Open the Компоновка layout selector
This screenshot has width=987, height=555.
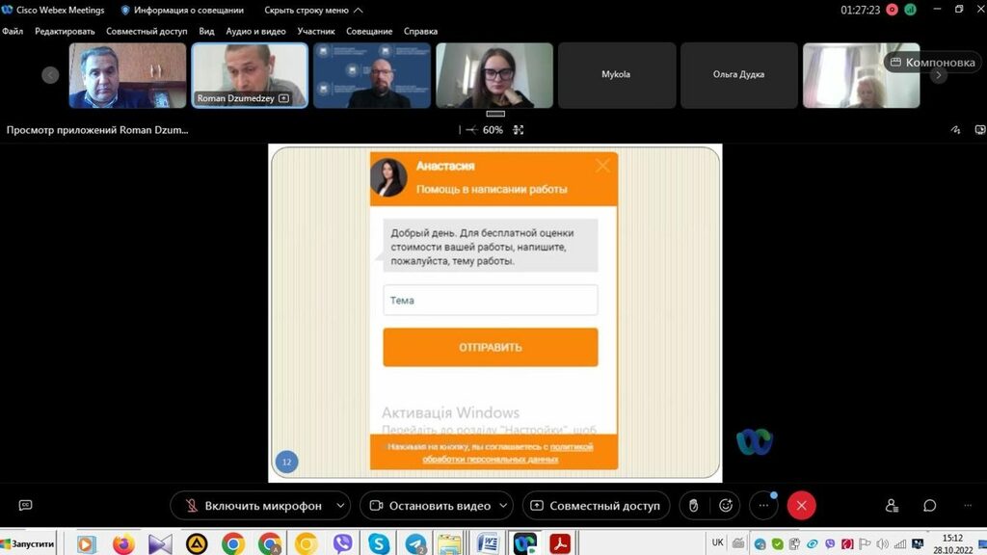point(932,63)
